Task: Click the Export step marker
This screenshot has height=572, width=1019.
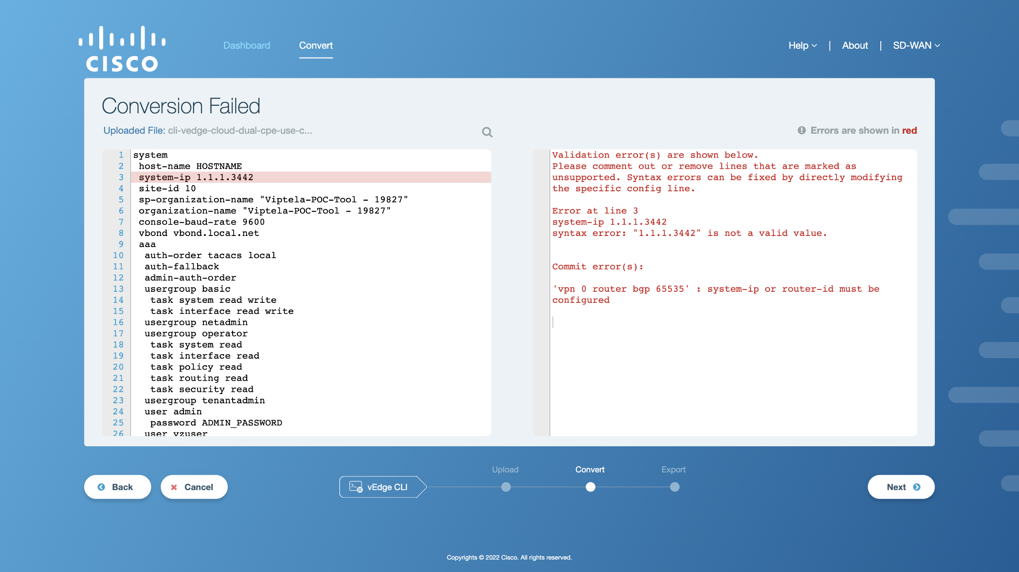Action: (675, 487)
